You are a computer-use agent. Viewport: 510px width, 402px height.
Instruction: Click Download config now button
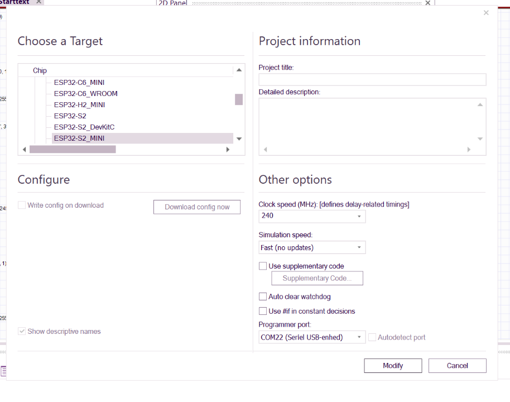pyautogui.click(x=197, y=207)
